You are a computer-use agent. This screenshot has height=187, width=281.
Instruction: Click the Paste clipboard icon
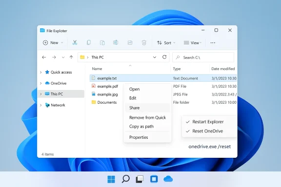tap(102, 42)
